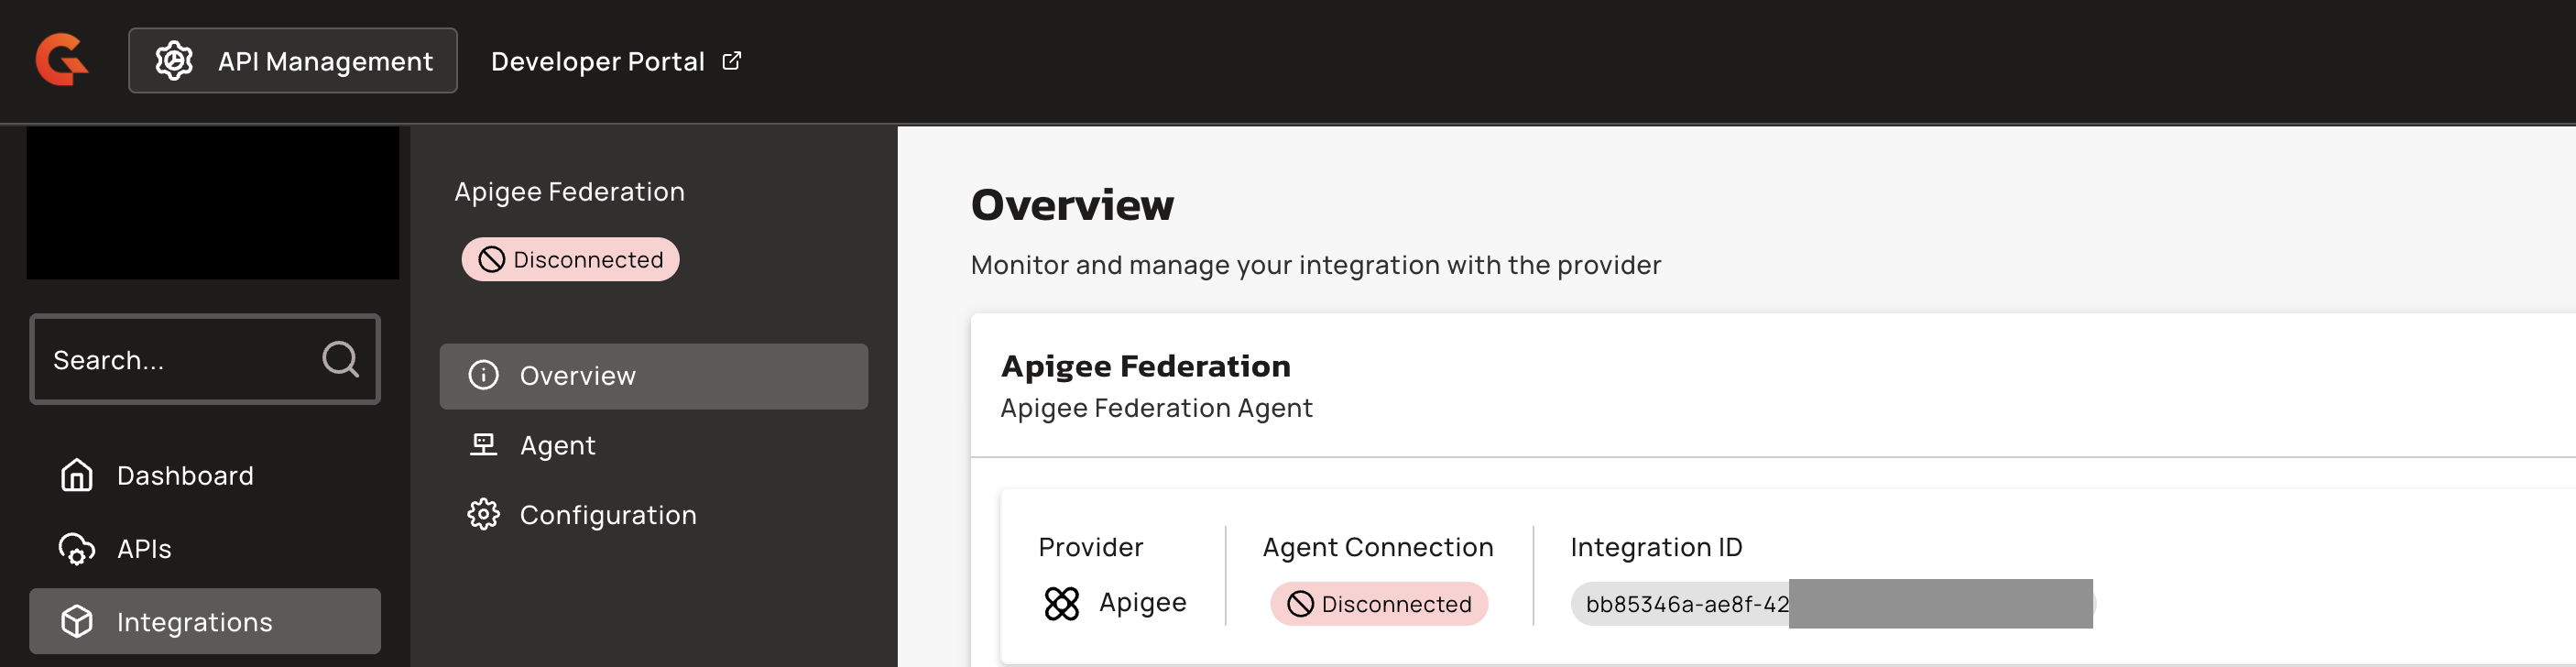Image resolution: width=2576 pixels, height=667 pixels.
Task: Go to Dashboard in the sidebar
Action: pyautogui.click(x=185, y=476)
